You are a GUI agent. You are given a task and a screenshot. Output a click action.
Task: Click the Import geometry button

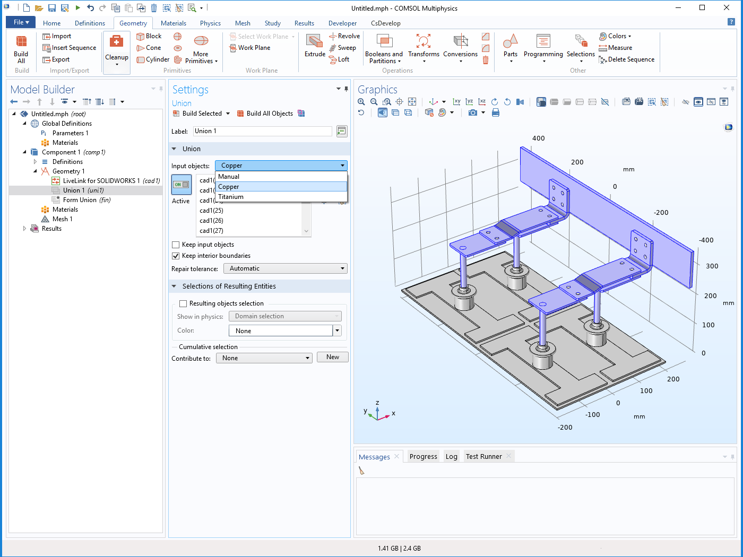click(57, 36)
